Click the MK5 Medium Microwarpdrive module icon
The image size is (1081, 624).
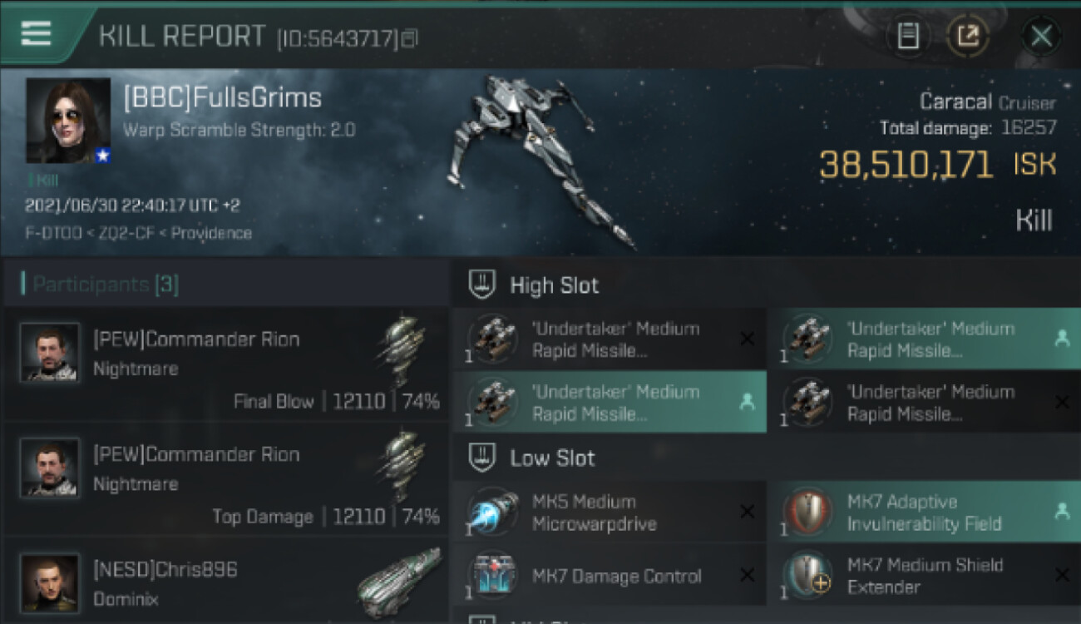pos(493,513)
